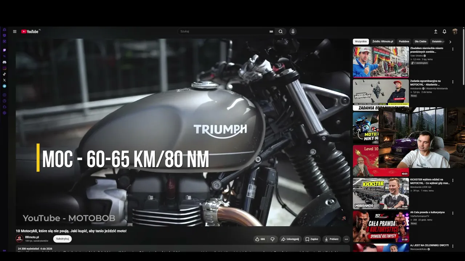Open the 10xPerformanceTV channel name

[420, 216]
